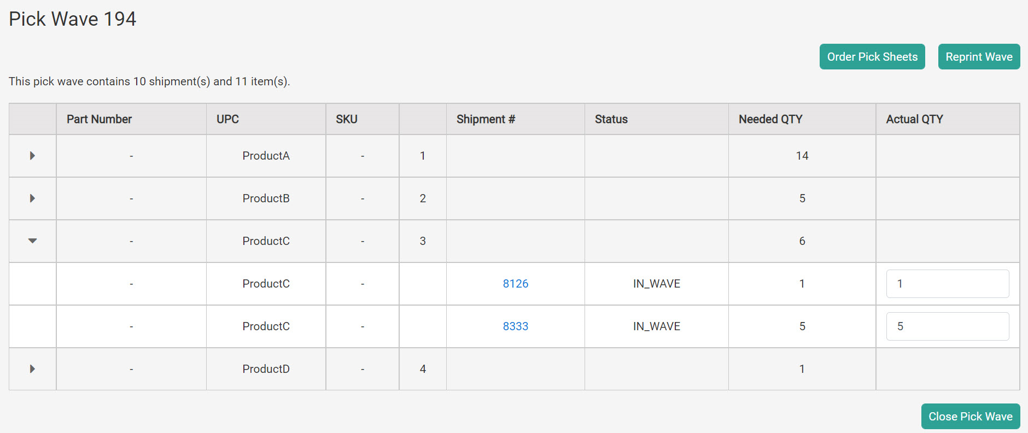Open shipment 8126 details
The image size is (1028, 433).
click(x=515, y=284)
